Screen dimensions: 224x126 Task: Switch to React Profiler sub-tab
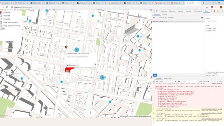pos(164,14)
